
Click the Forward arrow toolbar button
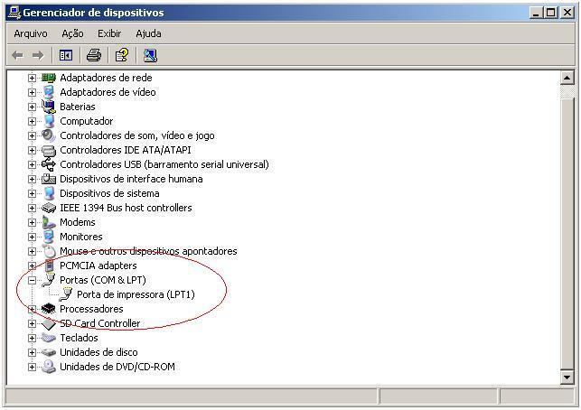tap(38, 56)
